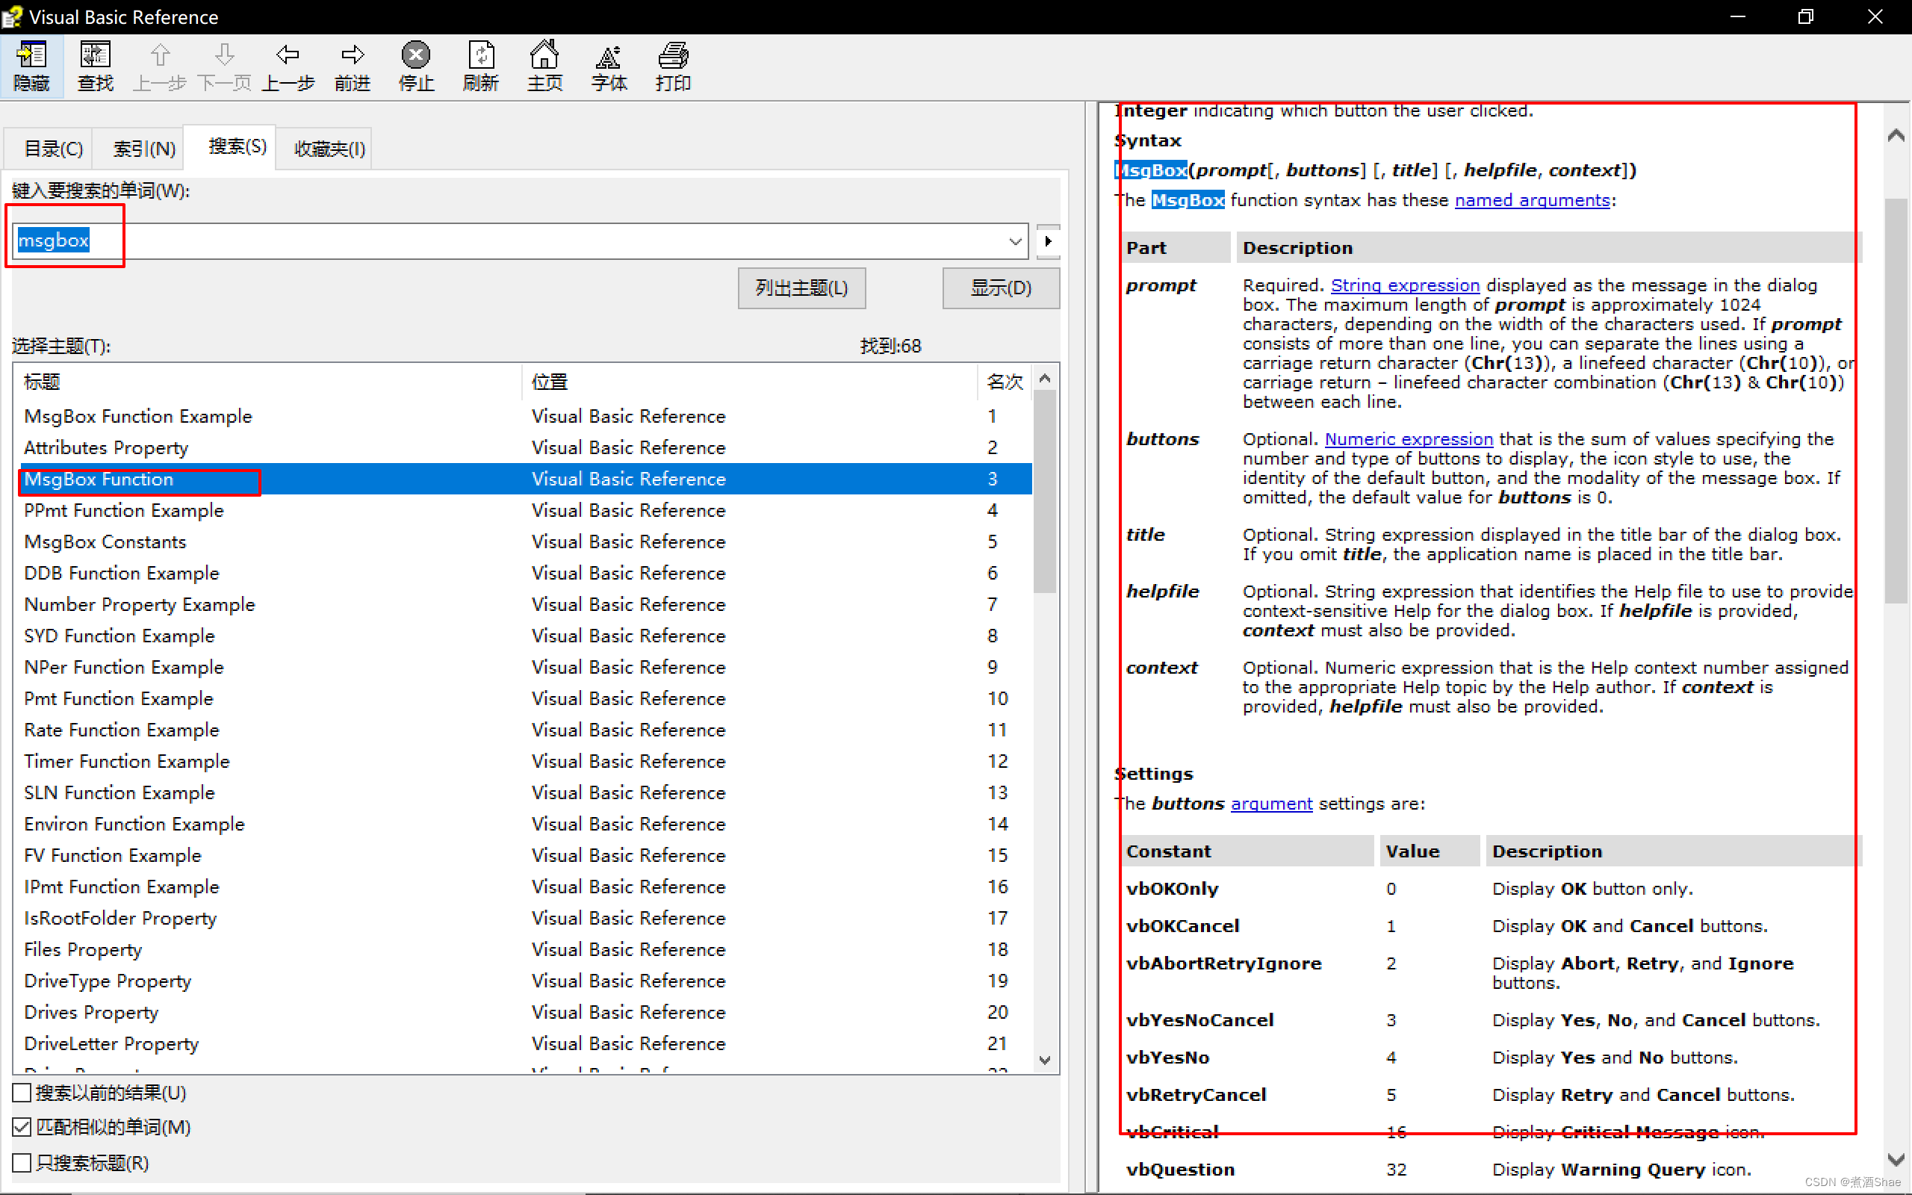Open the argument link under Settings
This screenshot has width=1912, height=1195.
click(x=1271, y=804)
